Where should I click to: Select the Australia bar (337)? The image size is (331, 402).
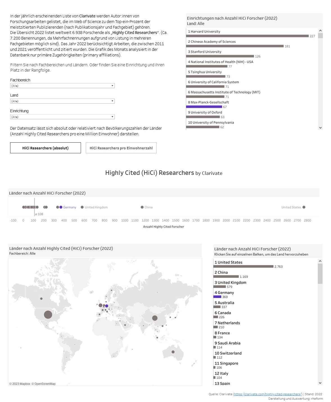[x=217, y=307]
